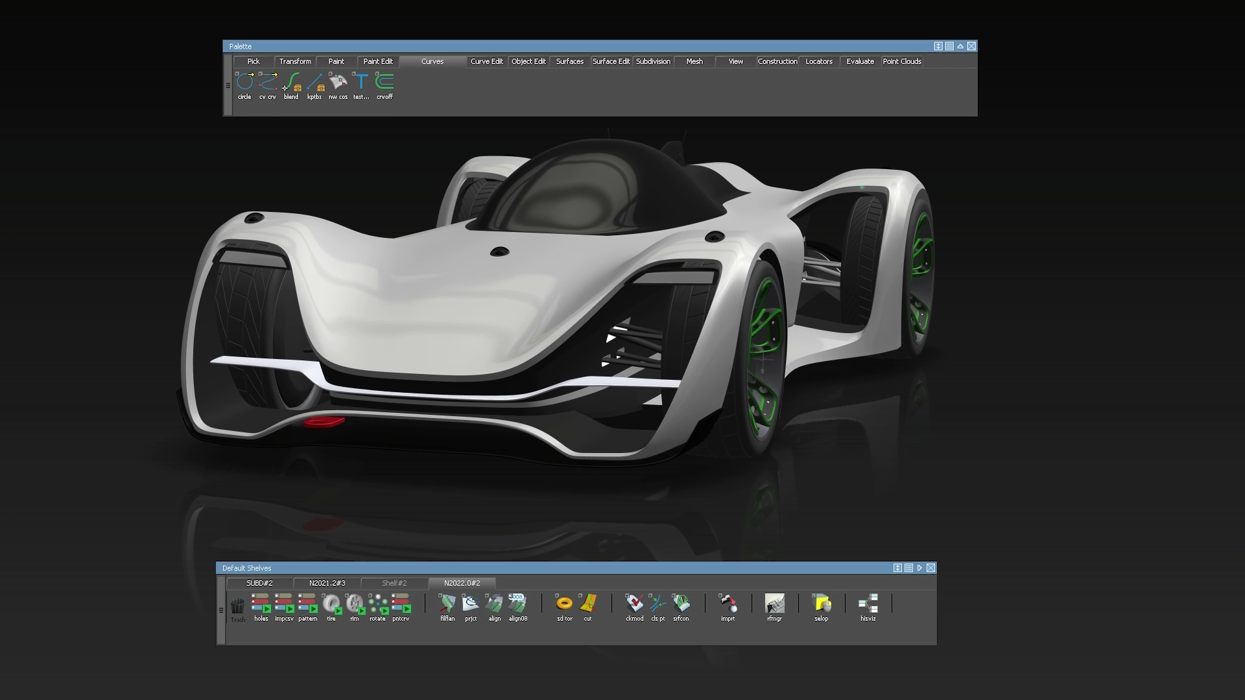Viewport: 1245px width, 700px height.
Task: Click the Trash bin on shelf
Action: [x=238, y=607]
